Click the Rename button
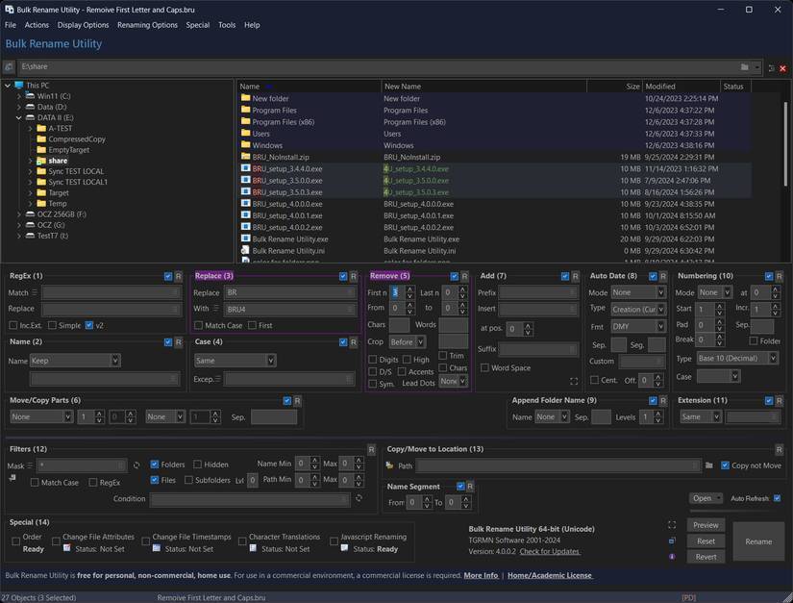 coord(757,541)
